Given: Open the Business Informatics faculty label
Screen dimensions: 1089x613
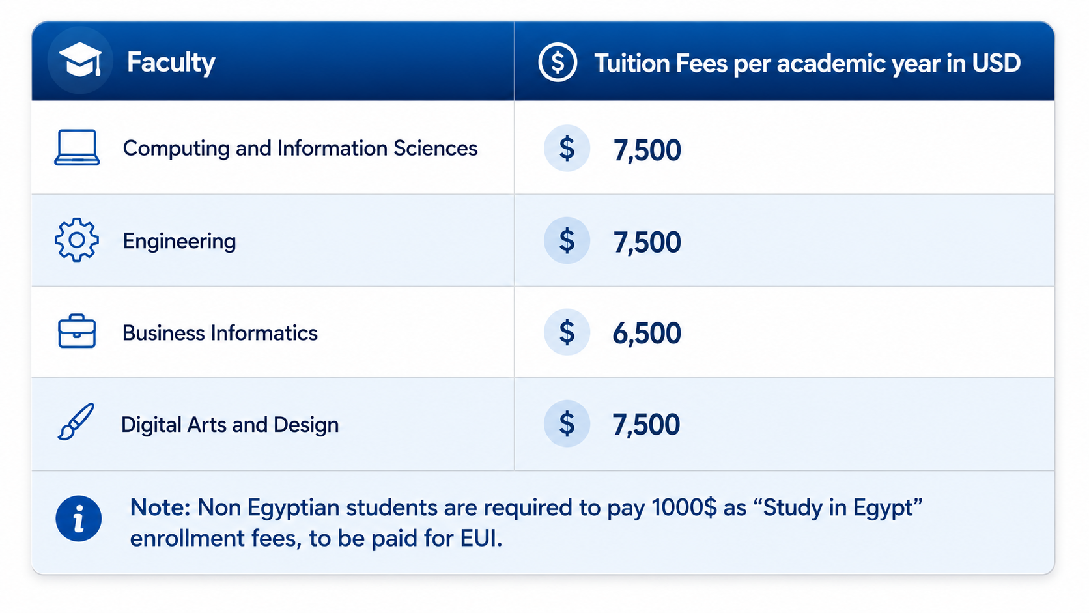Looking at the screenshot, I should 220,333.
